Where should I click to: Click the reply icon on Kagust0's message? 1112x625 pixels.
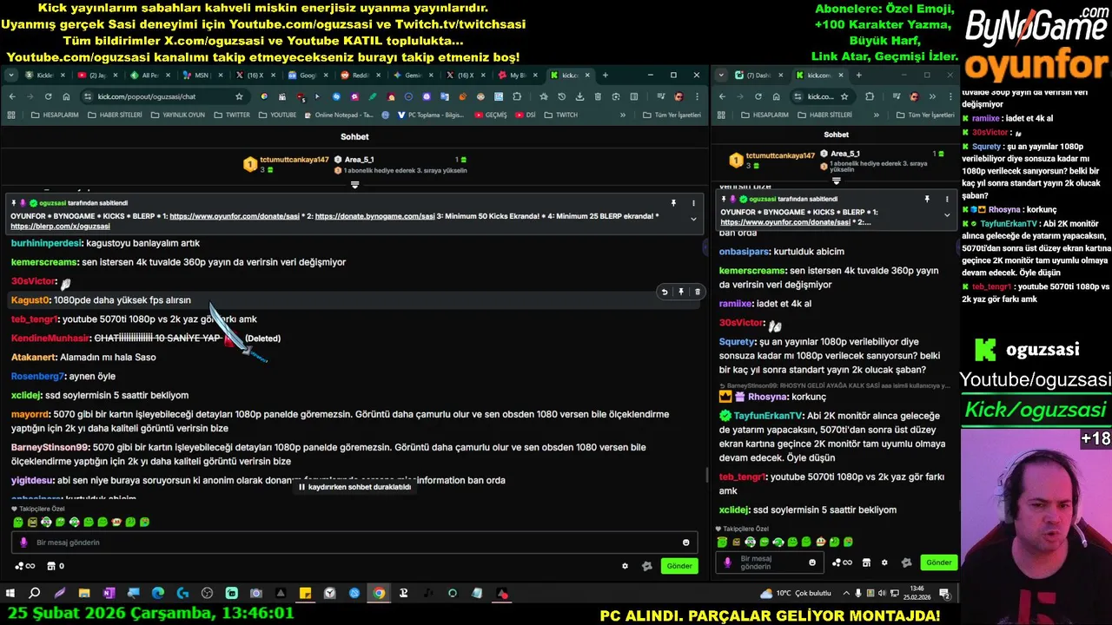665,293
